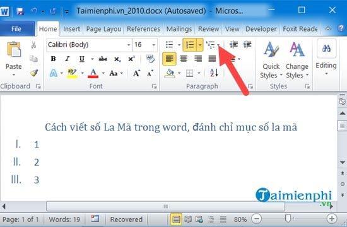Click the Justify alignment icon
347x227 pixels.
[212, 59]
